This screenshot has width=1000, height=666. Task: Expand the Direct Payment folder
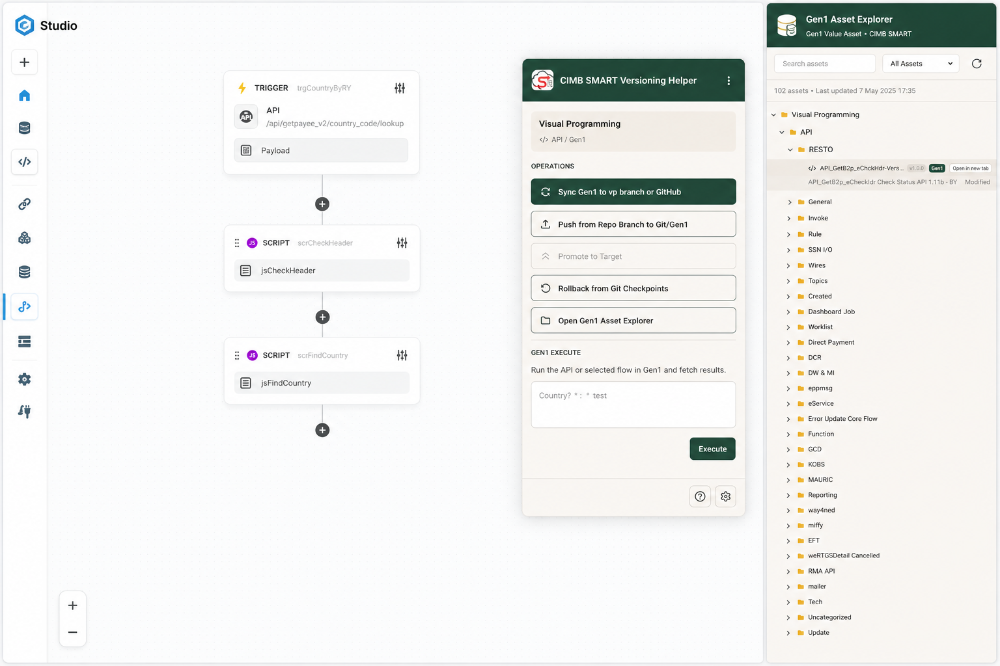click(x=789, y=343)
